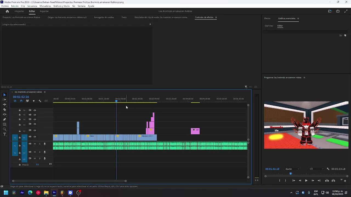Mute audio track A1
Image resolution: width=351 pixels, height=197 pixels.
click(x=35, y=144)
